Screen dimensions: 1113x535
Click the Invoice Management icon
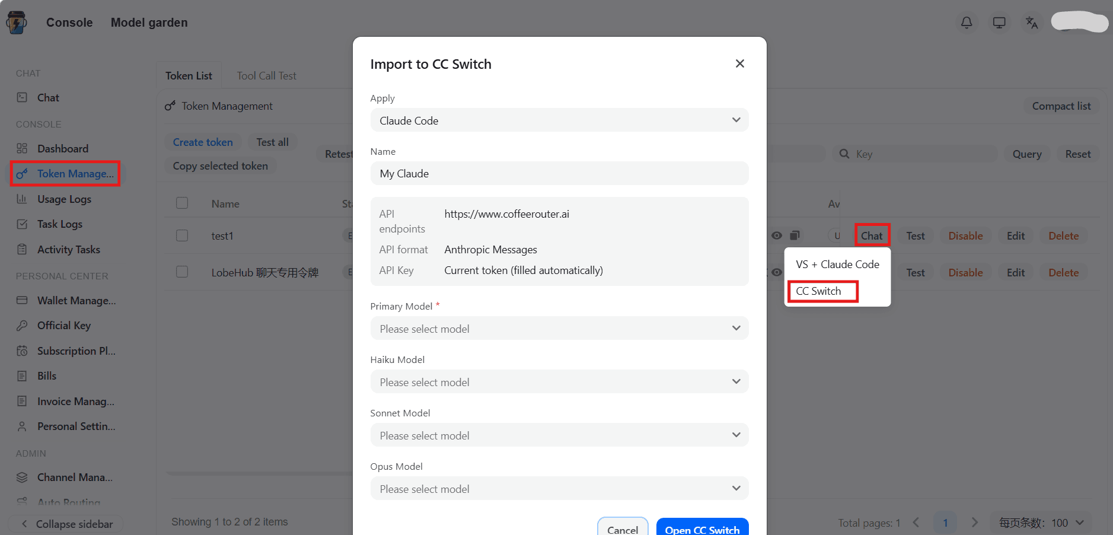22,401
